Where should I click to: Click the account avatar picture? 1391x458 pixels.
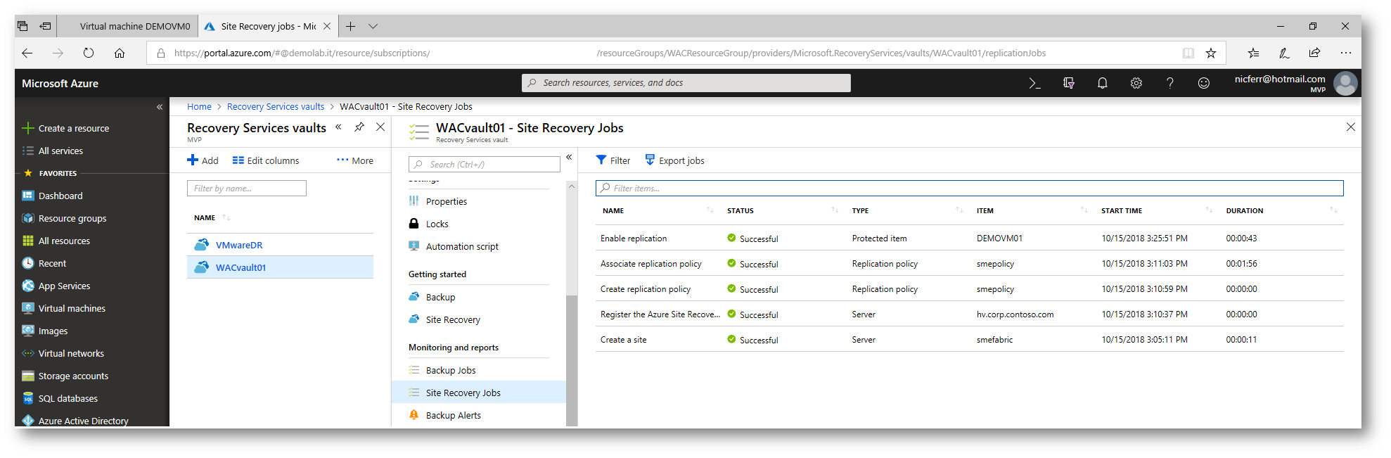click(1345, 84)
